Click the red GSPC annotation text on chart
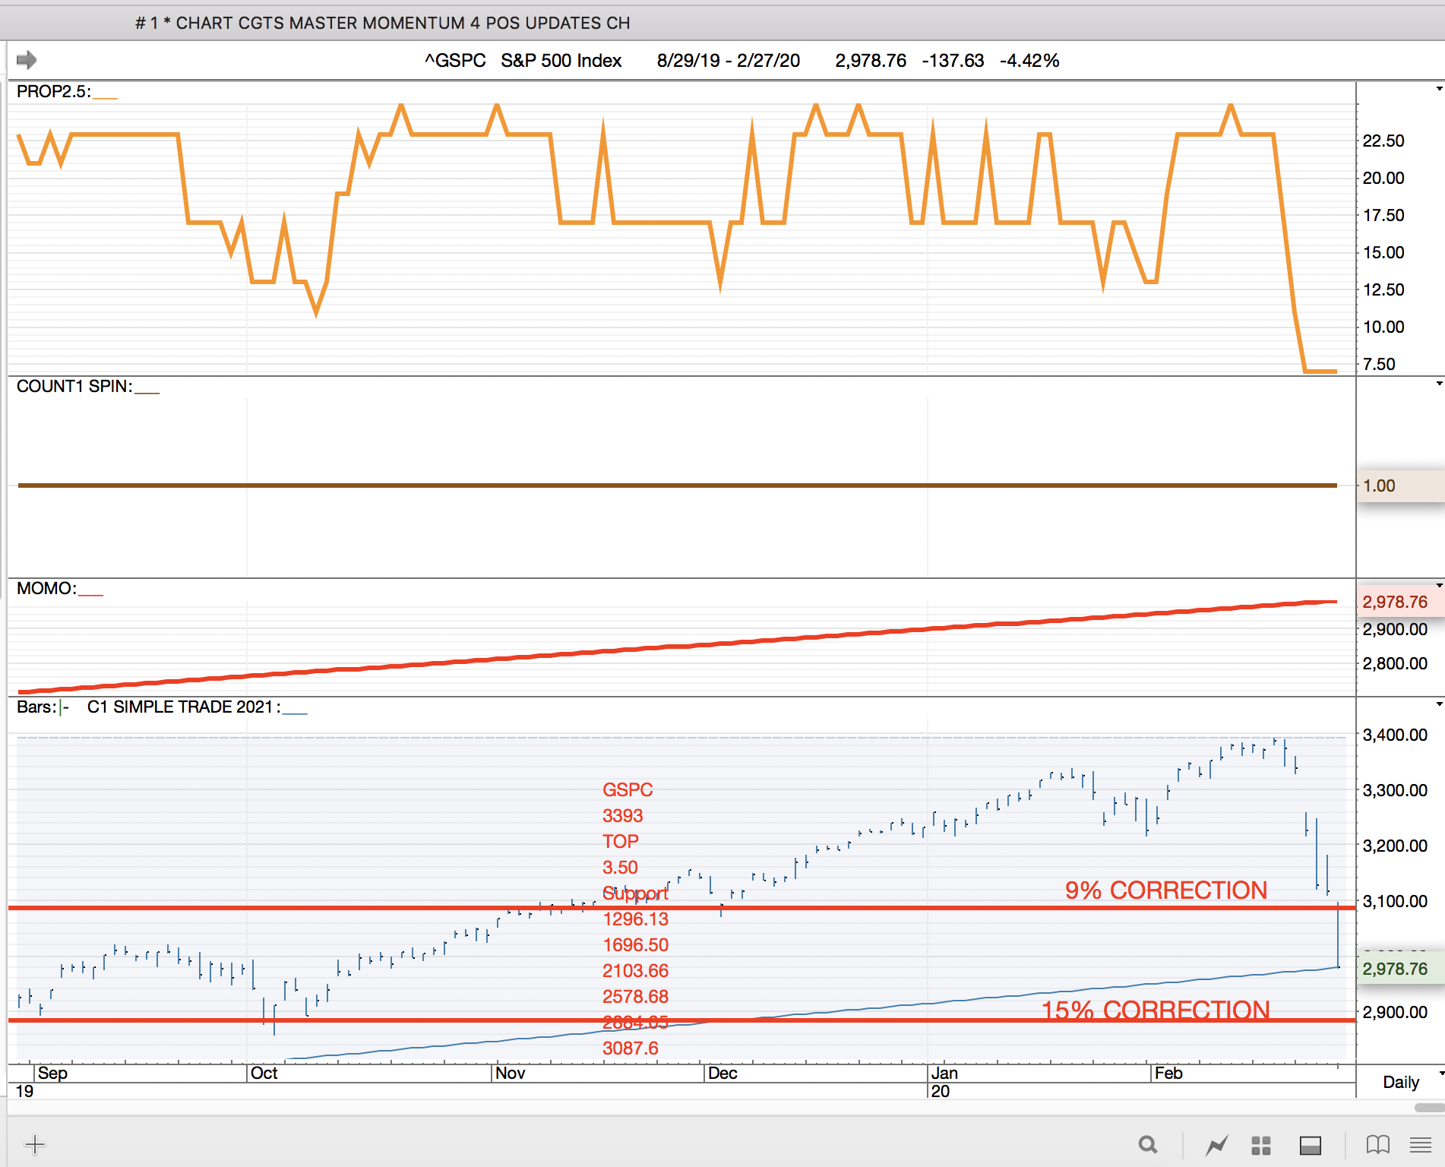The image size is (1445, 1167). click(x=628, y=789)
